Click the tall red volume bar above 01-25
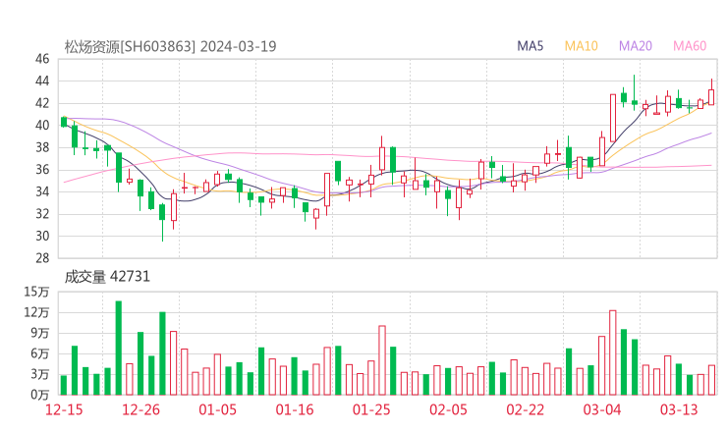 pos(382,360)
